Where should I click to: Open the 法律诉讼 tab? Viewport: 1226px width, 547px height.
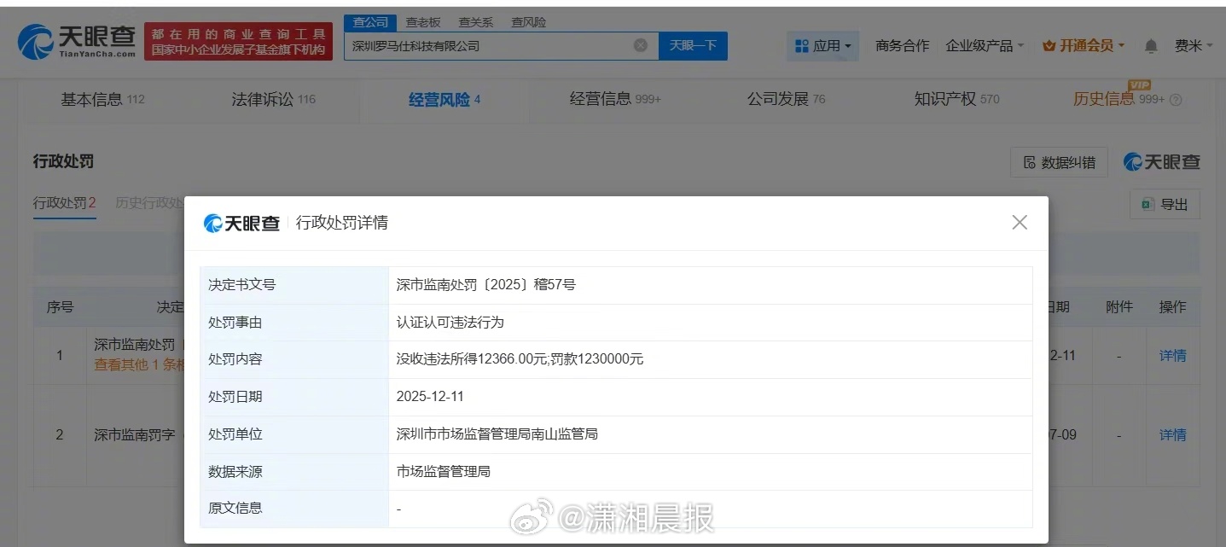coord(273,100)
